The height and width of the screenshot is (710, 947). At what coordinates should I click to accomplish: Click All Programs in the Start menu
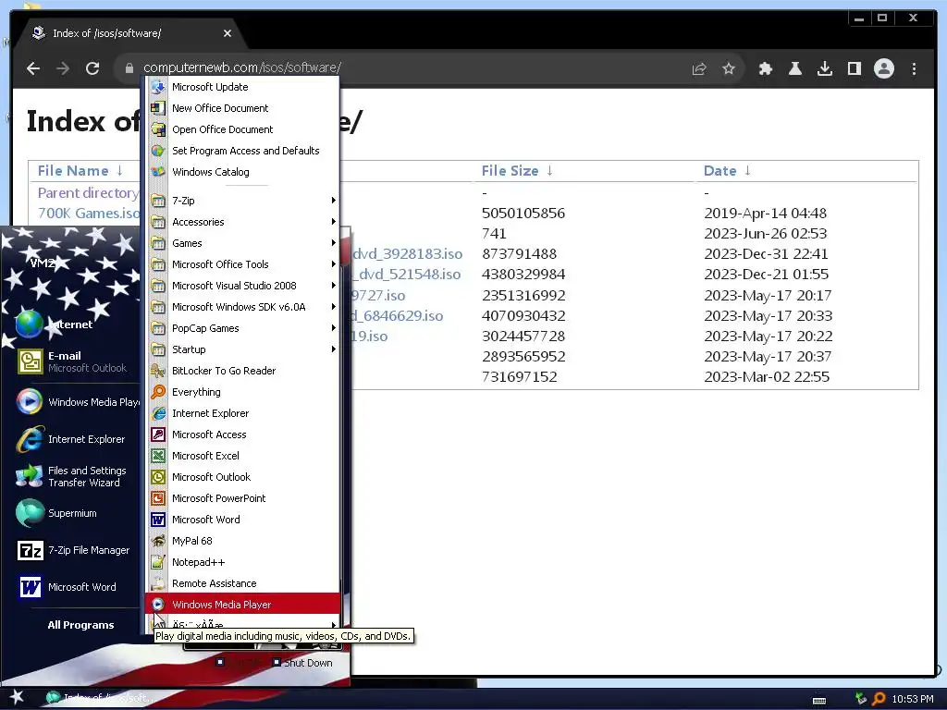pyautogui.click(x=80, y=625)
